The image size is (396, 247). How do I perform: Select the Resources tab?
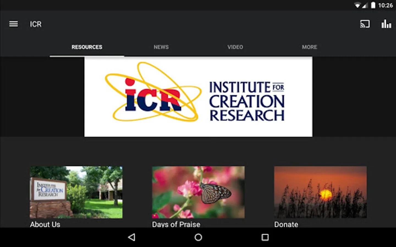point(87,47)
